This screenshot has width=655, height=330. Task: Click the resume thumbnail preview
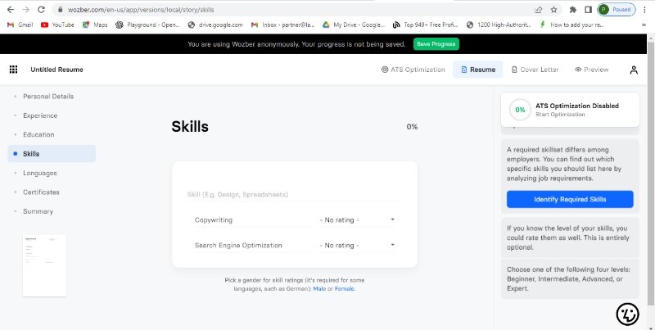(45, 265)
